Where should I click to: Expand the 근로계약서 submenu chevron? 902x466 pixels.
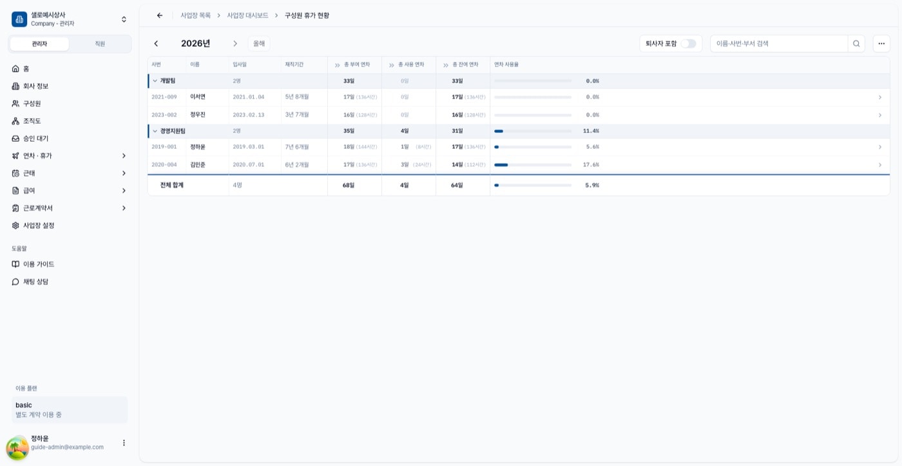(x=124, y=208)
